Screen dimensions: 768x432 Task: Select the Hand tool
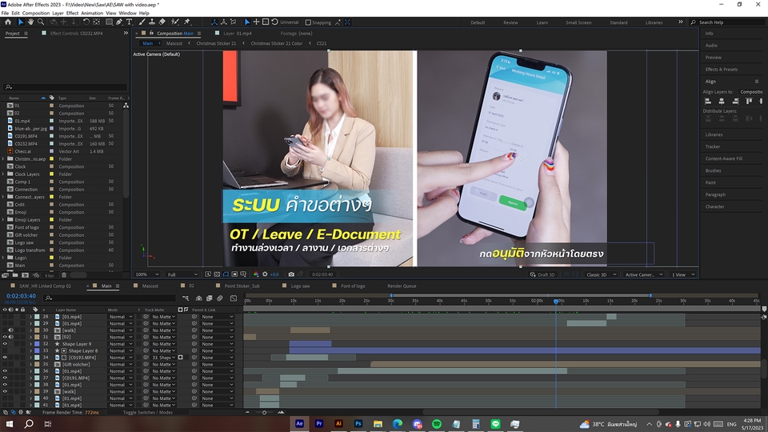31,22
